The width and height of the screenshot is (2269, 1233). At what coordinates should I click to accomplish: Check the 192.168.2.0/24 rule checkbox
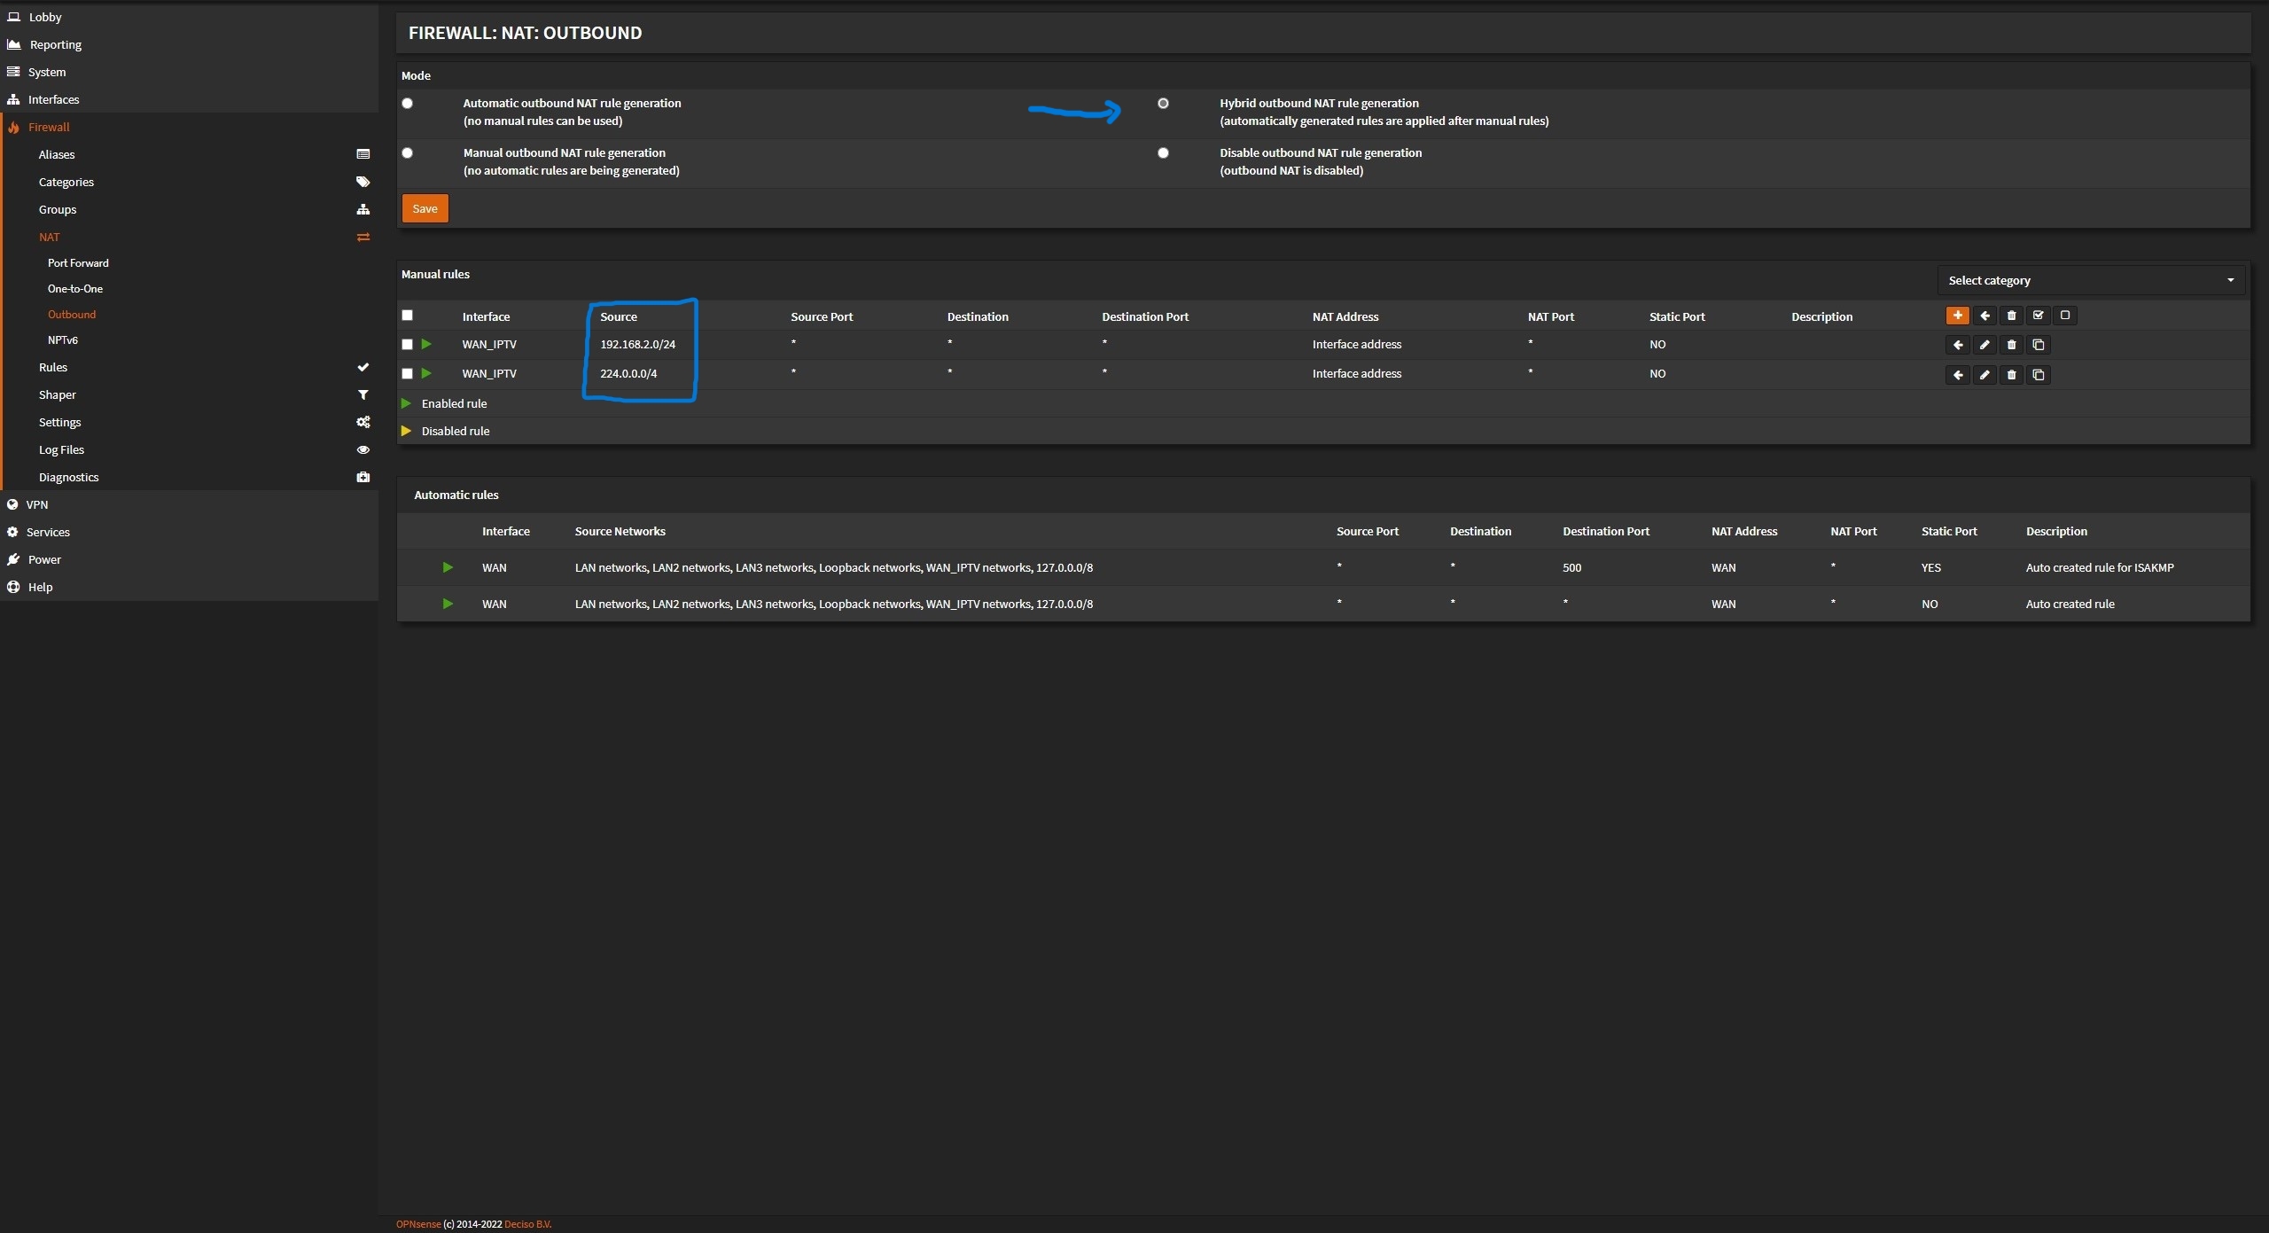point(408,345)
